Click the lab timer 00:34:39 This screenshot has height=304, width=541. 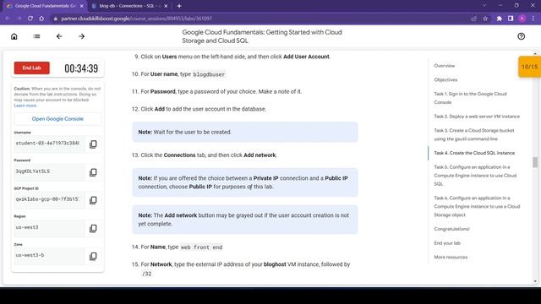pyautogui.click(x=81, y=68)
